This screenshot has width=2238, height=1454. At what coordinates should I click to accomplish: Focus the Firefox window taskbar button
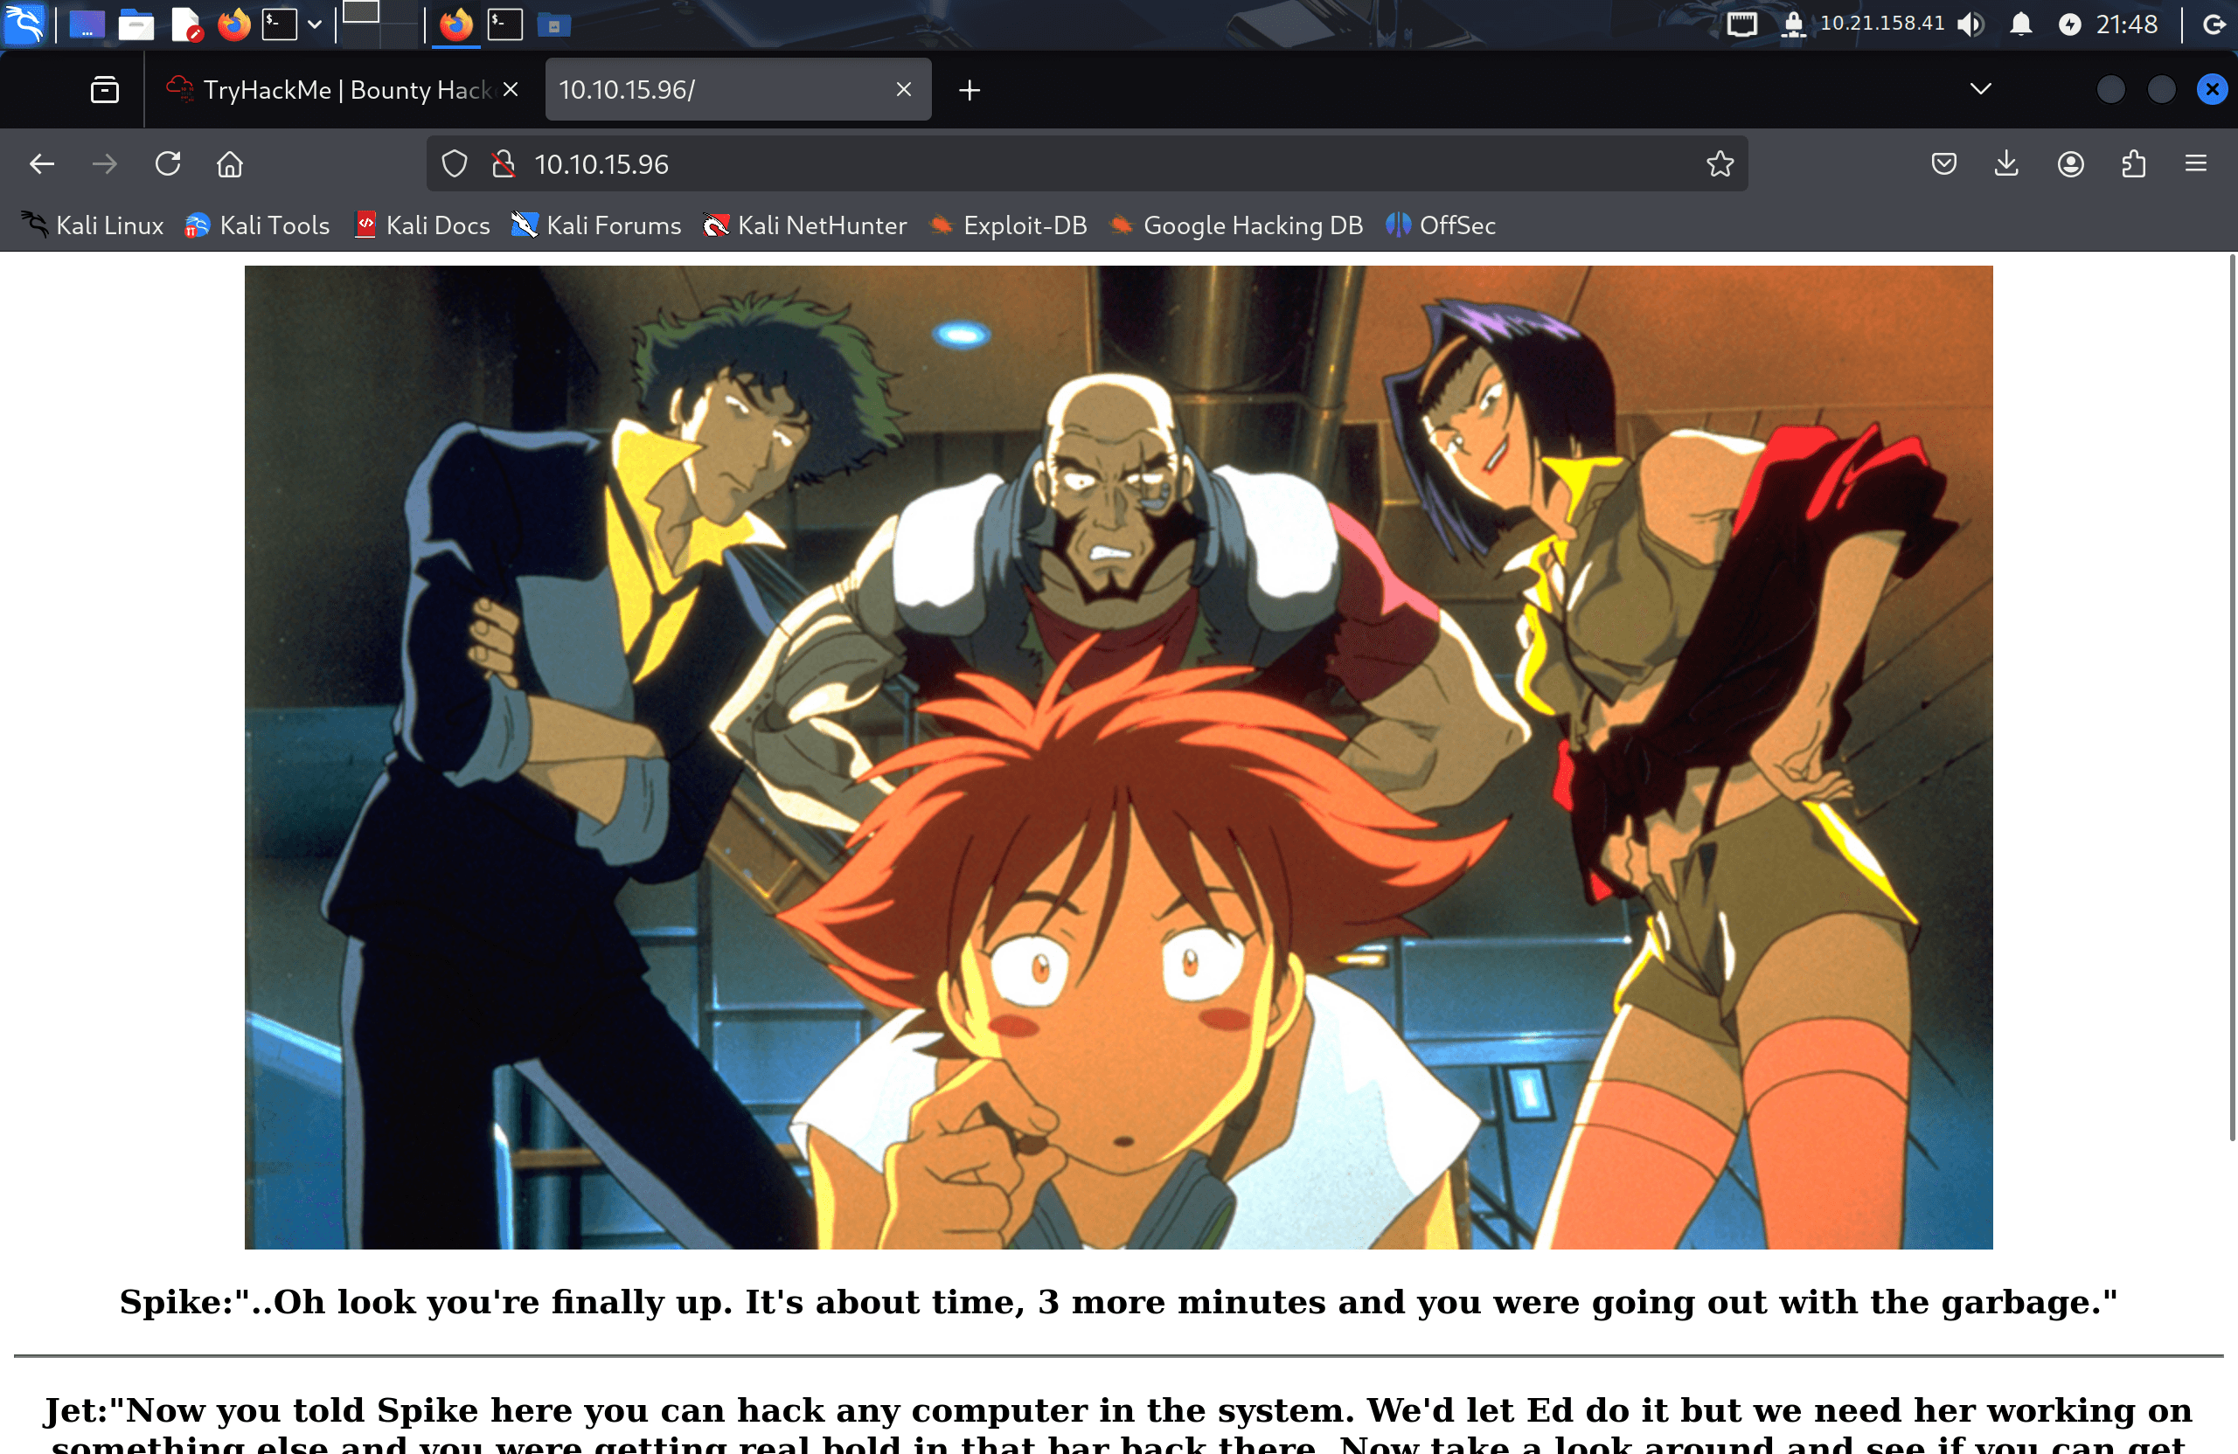coord(456,24)
